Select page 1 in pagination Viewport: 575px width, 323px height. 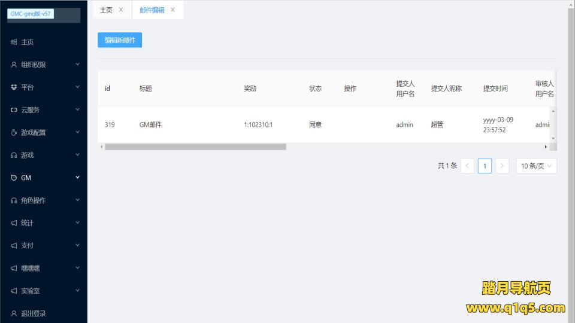pos(485,166)
